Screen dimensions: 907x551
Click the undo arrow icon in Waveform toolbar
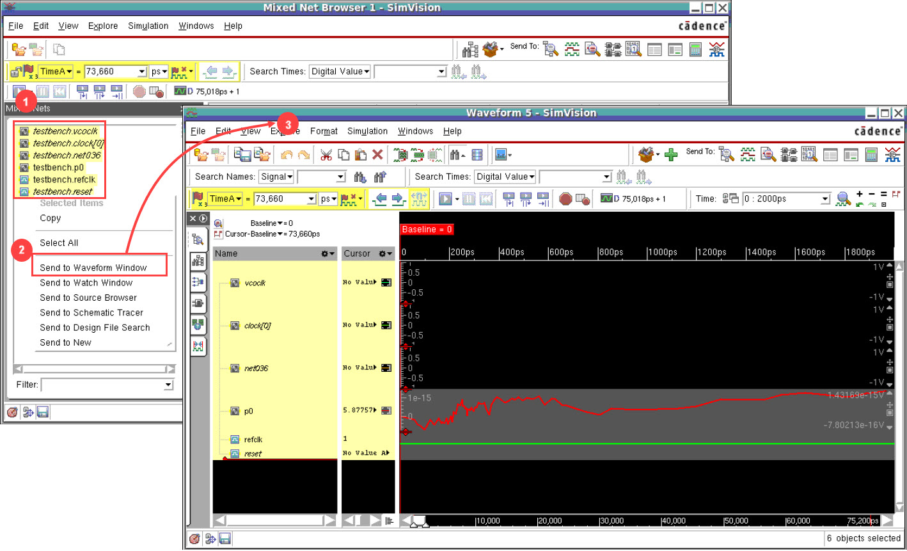287,154
